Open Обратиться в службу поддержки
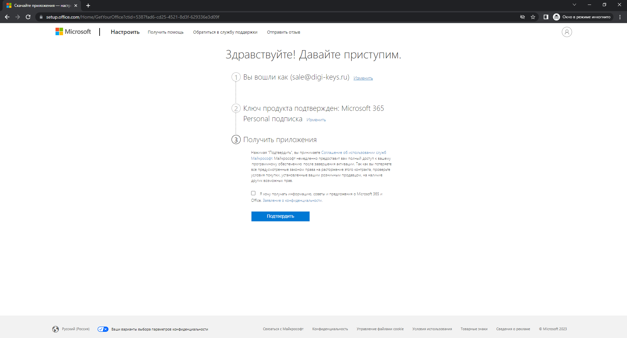Viewport: 627px width, 338px height. pyautogui.click(x=225, y=32)
